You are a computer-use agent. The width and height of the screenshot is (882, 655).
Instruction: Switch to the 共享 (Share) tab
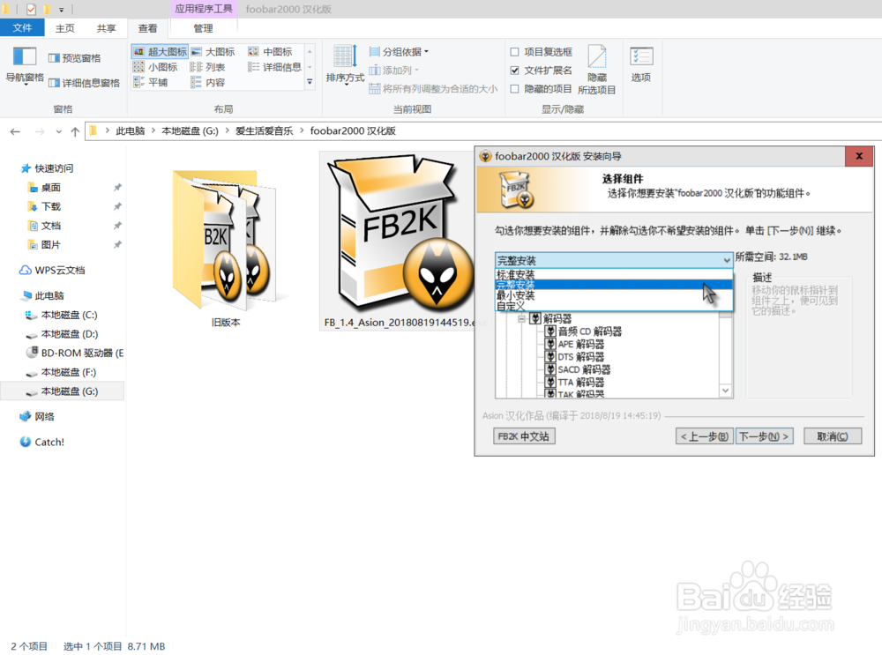coord(106,28)
